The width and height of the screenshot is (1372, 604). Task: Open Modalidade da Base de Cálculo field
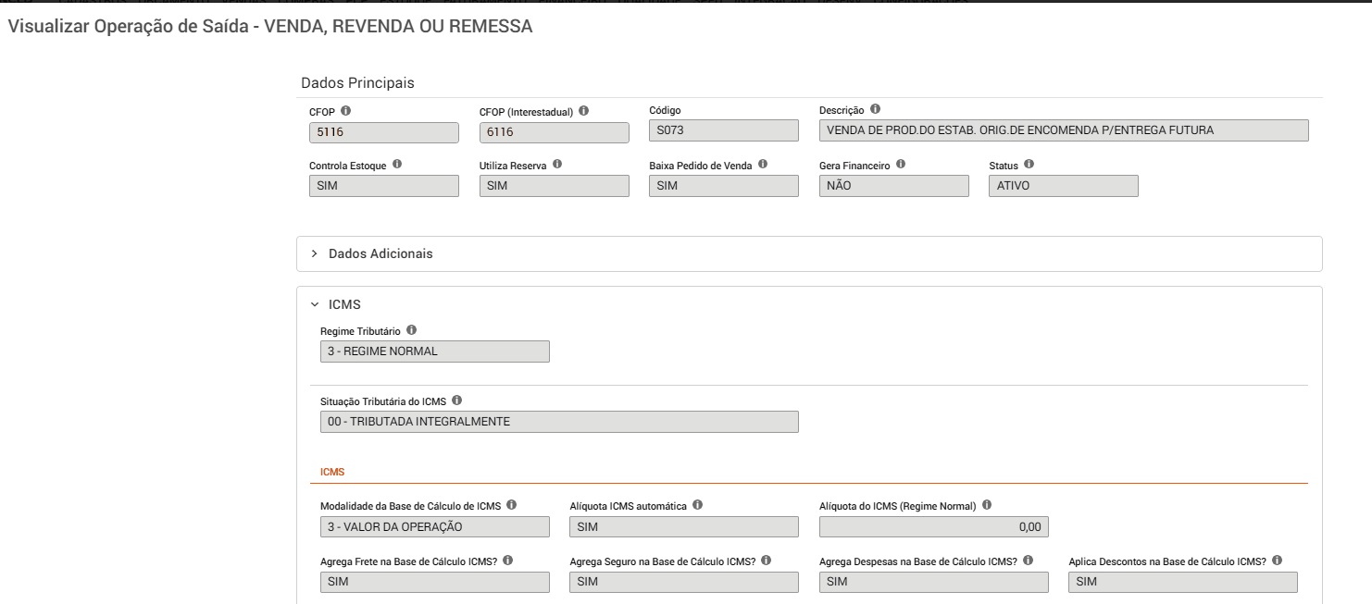(434, 527)
